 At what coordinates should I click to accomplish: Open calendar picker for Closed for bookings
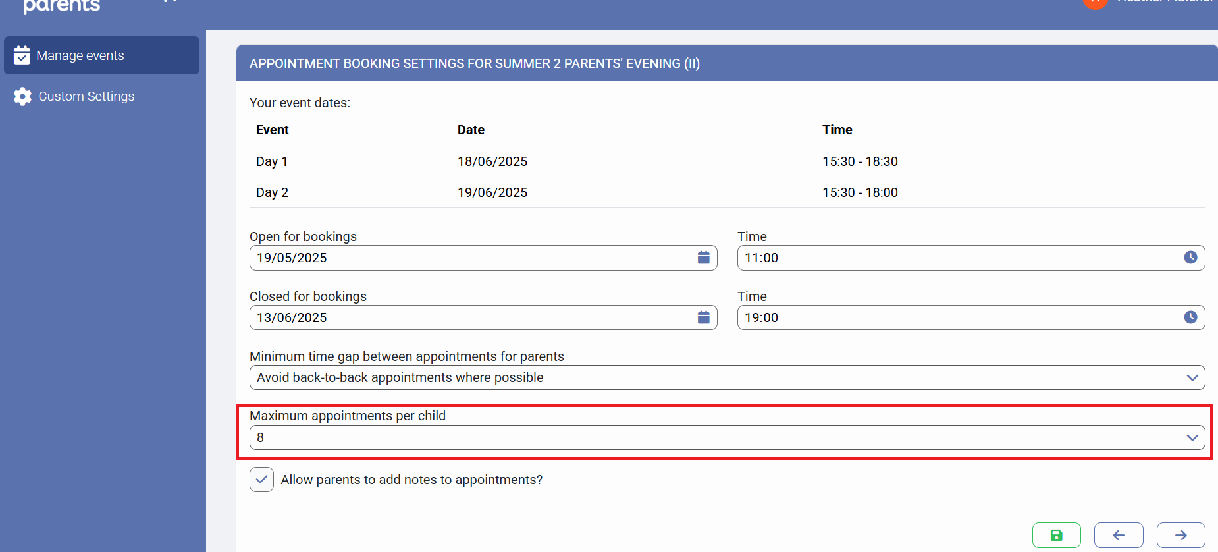tap(703, 317)
